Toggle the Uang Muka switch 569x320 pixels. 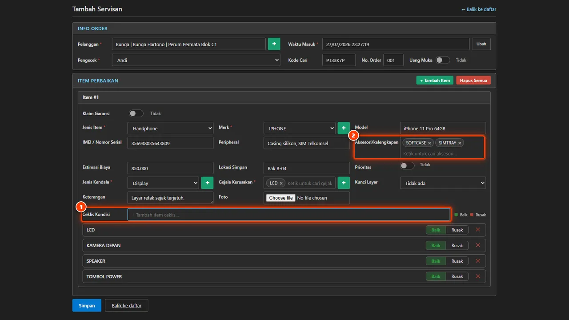pyautogui.click(x=442, y=60)
